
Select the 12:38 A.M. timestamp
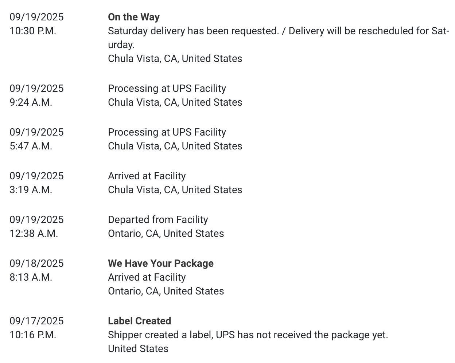pyautogui.click(x=34, y=234)
